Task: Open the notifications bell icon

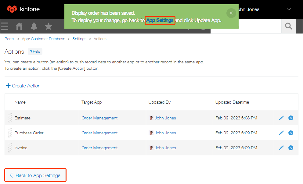Action: (34, 26)
